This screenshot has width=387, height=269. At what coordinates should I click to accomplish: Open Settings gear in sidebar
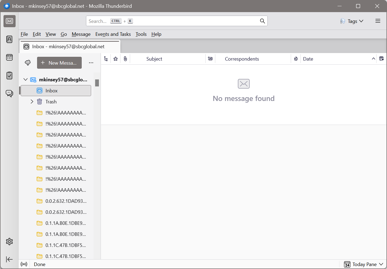pyautogui.click(x=9, y=242)
